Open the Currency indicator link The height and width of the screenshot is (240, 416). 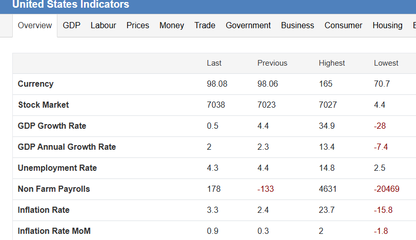tap(35, 84)
